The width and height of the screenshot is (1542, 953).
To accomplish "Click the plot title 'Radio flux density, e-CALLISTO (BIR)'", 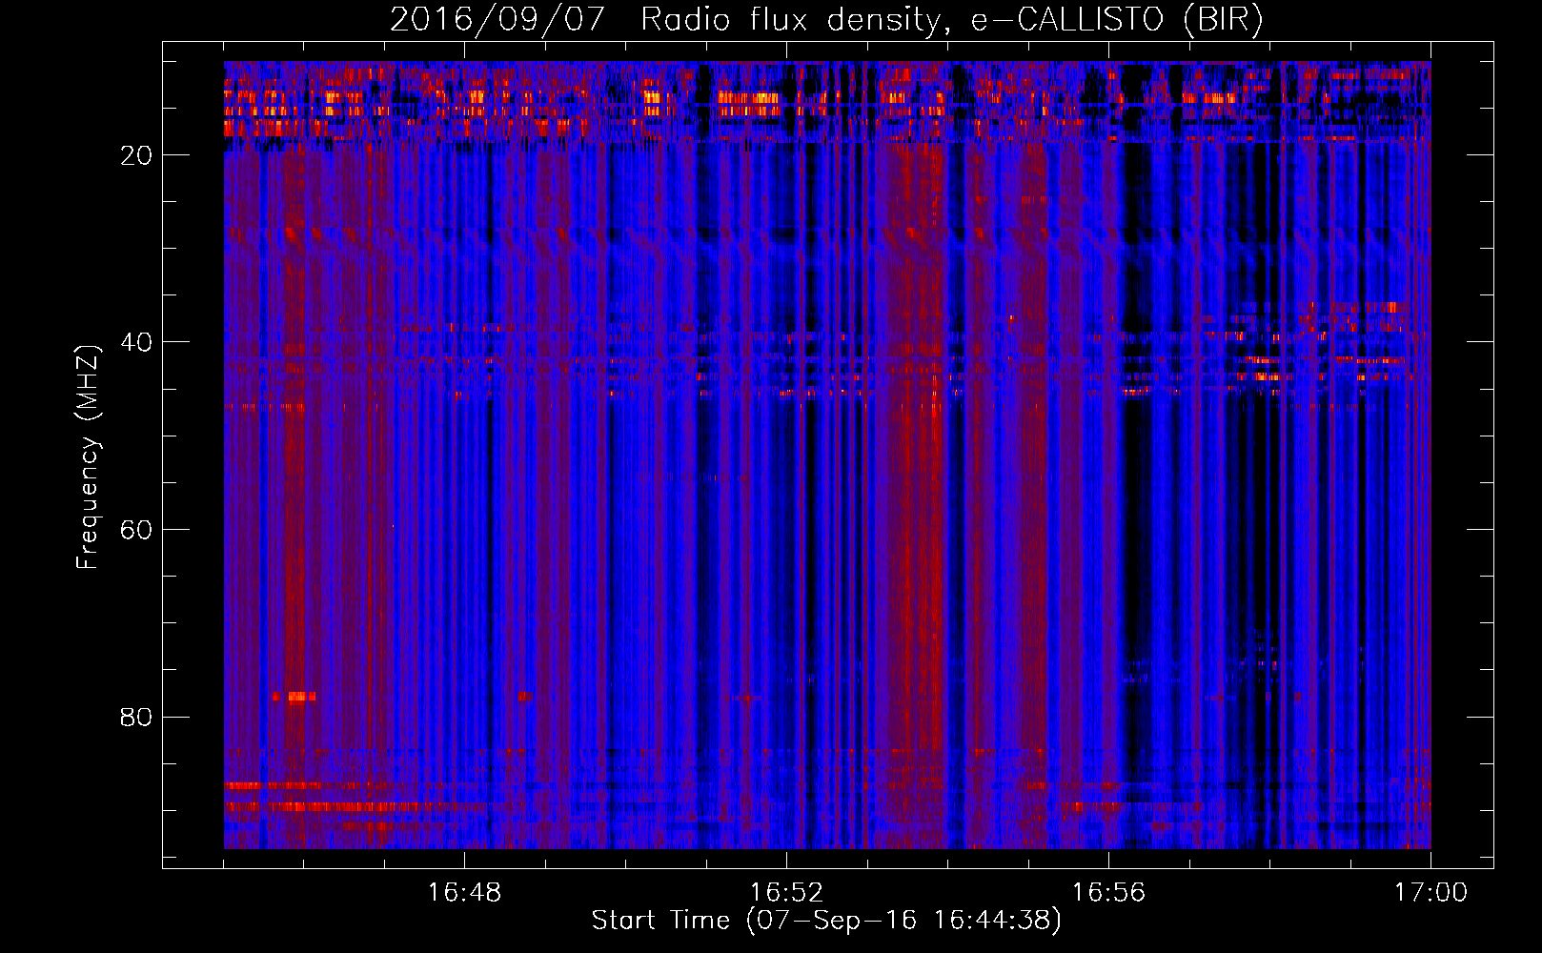I will click(951, 20).
